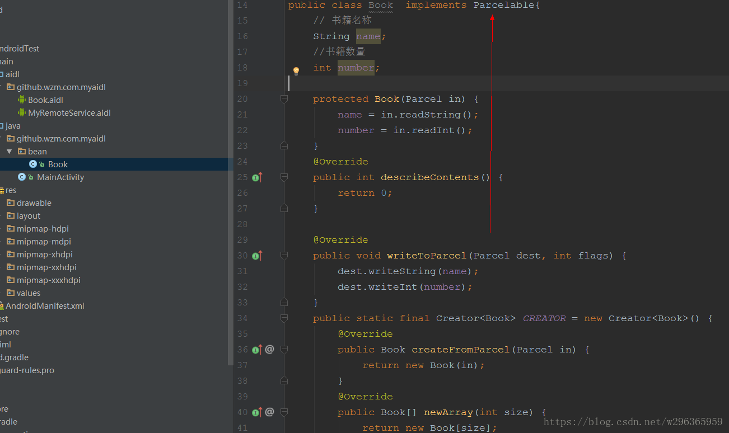The height and width of the screenshot is (433, 729).
Task: Click 'describeContents' method name in code
Action: pos(430,177)
